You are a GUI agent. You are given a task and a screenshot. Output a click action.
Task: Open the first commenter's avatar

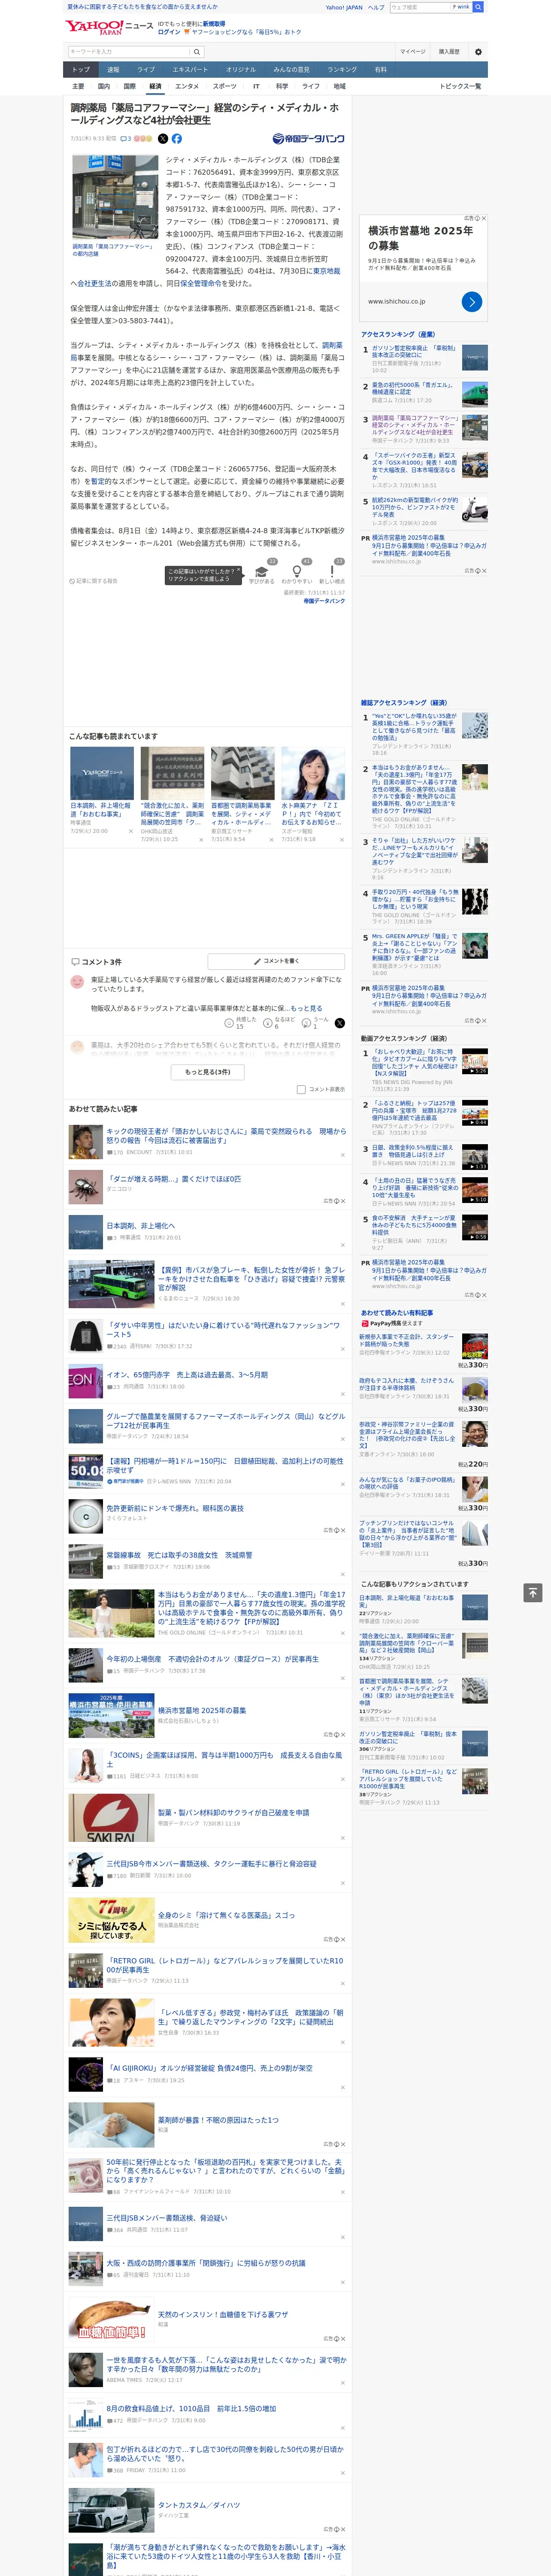tap(77, 982)
